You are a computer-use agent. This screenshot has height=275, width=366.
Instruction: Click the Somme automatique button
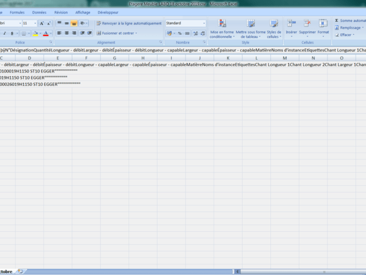click(348, 20)
